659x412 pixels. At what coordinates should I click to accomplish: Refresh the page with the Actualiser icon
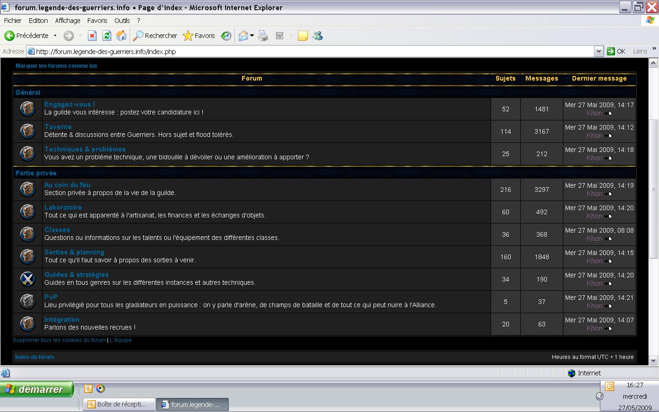tap(107, 36)
